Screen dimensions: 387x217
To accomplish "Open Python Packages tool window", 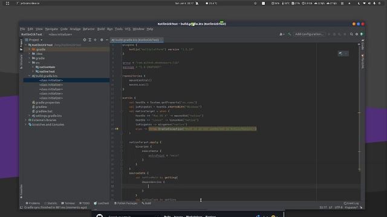I will (x=126, y=203).
